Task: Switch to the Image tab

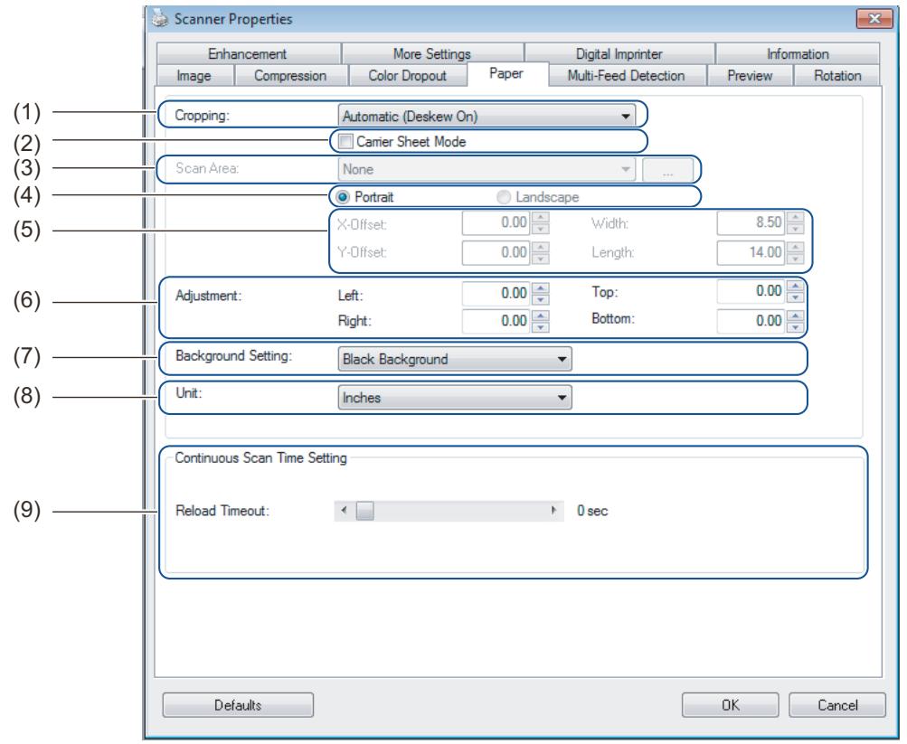Action: coord(194,76)
